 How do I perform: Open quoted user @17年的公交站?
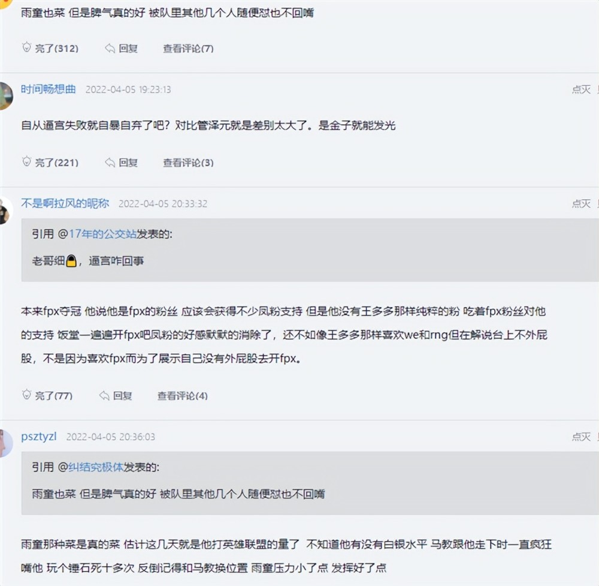tap(102, 234)
